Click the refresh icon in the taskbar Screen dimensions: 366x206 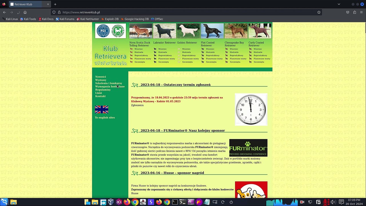pos(223,202)
